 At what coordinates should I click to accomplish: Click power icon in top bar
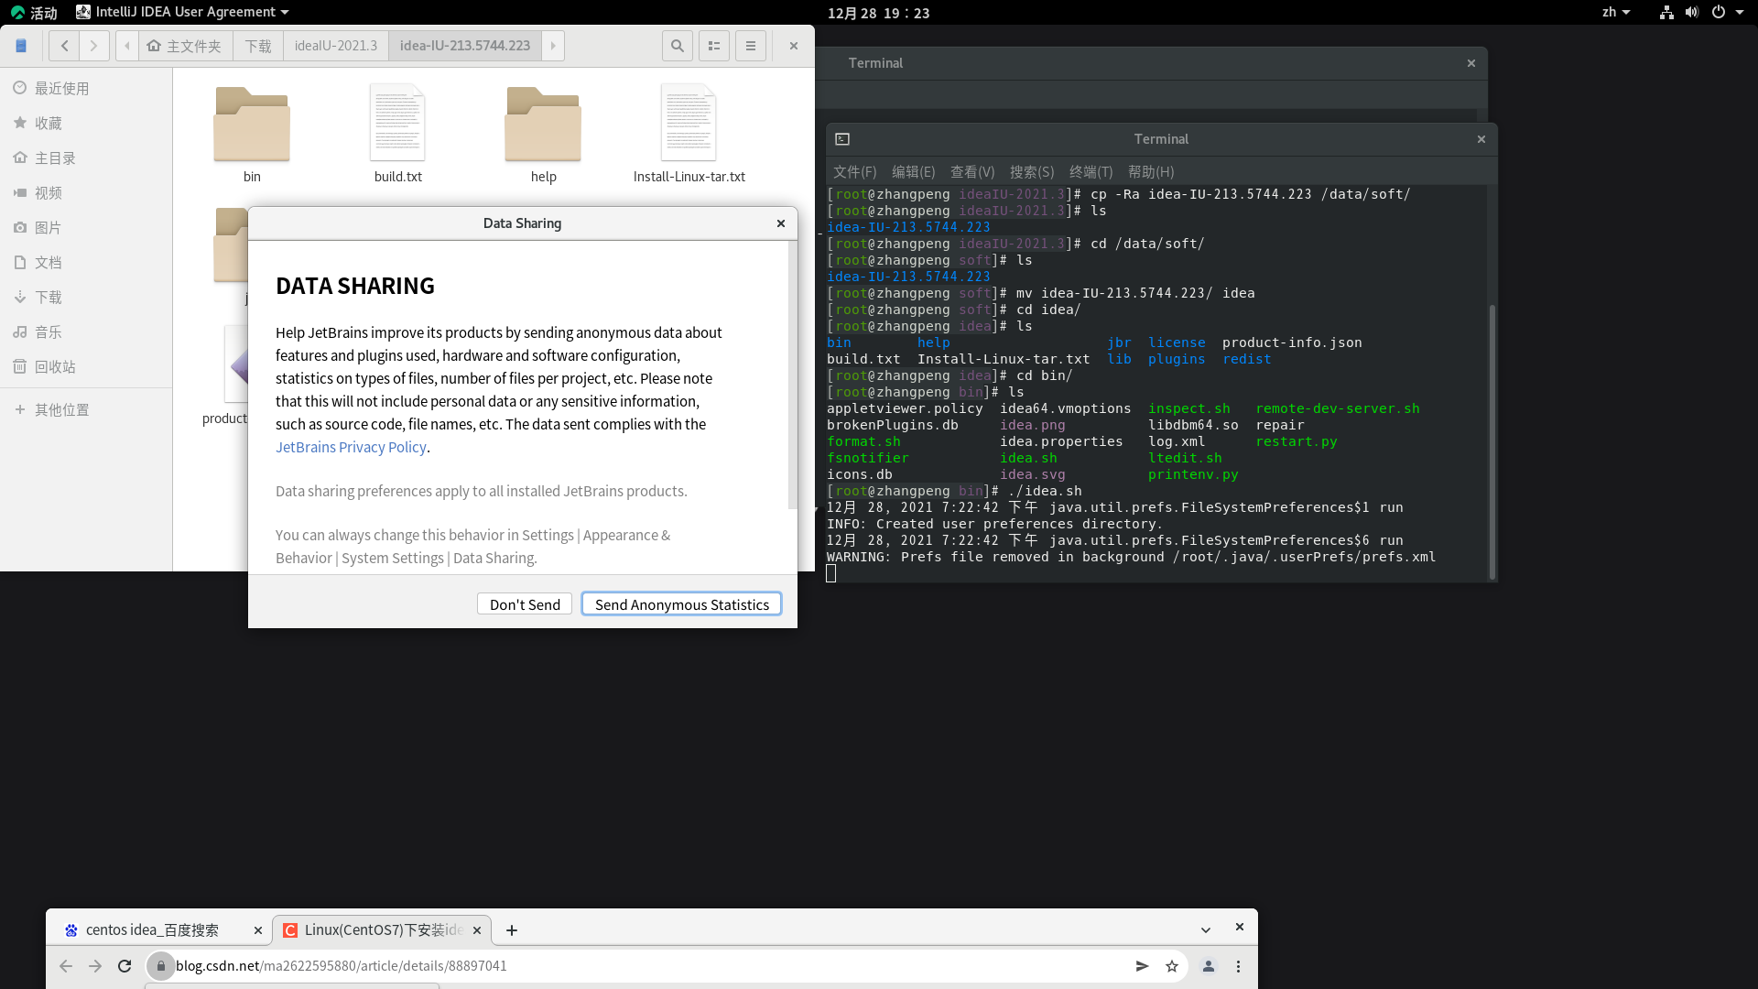click(x=1719, y=13)
